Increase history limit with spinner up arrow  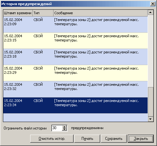tap(65, 127)
